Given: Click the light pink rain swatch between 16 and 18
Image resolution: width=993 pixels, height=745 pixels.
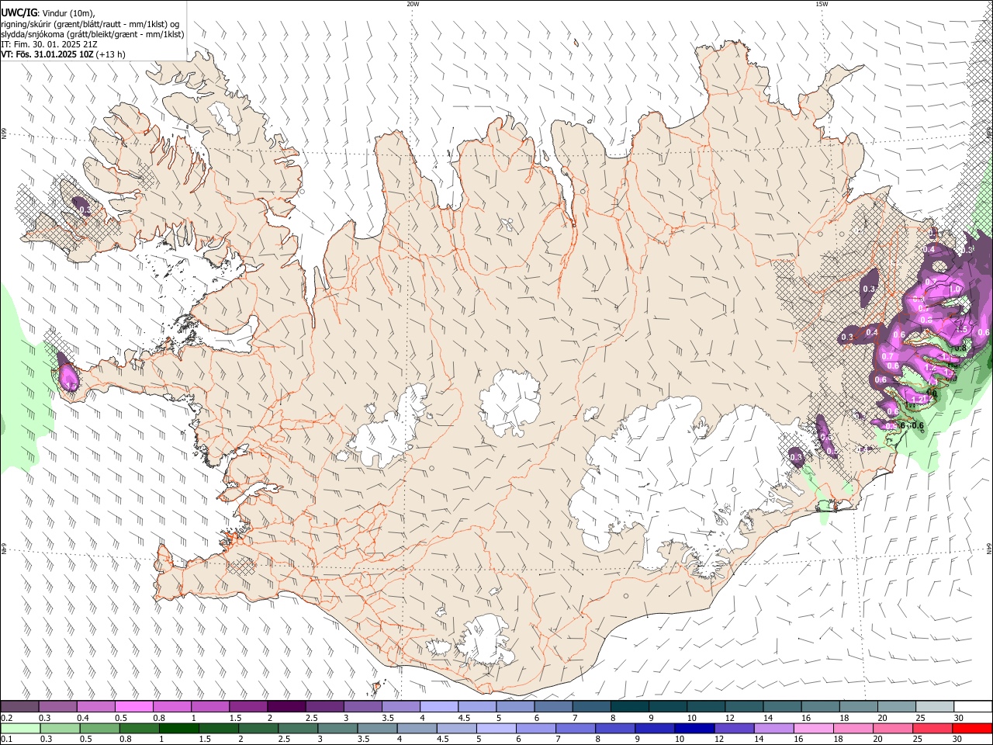Looking at the screenshot, I should (x=813, y=728).
